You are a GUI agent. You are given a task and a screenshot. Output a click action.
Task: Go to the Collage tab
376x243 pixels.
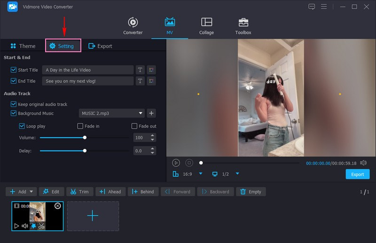pyautogui.click(x=206, y=26)
